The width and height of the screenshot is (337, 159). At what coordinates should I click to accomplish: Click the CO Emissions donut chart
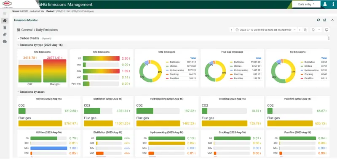[x=284, y=71]
